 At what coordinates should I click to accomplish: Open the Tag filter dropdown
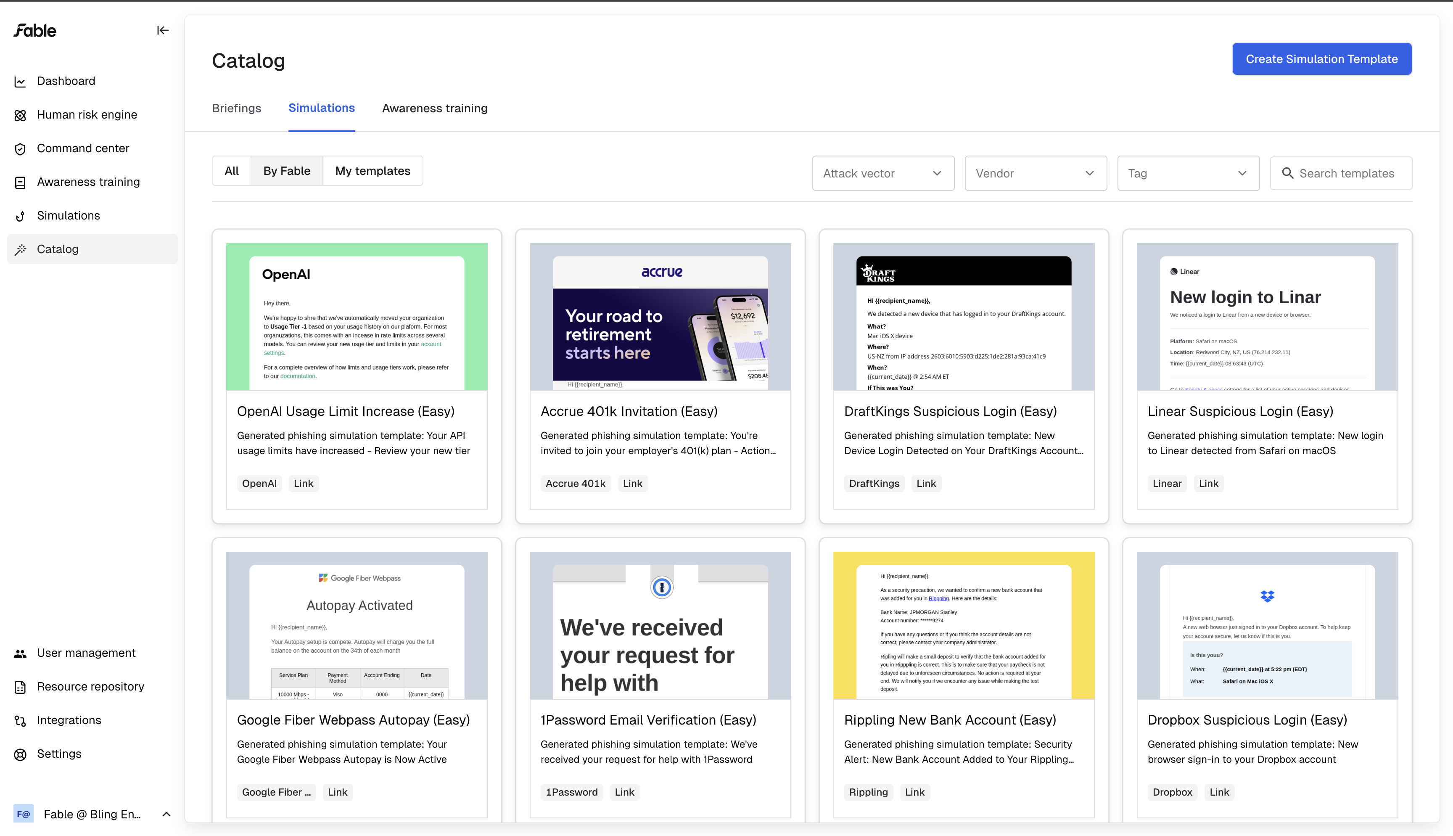[1189, 173]
